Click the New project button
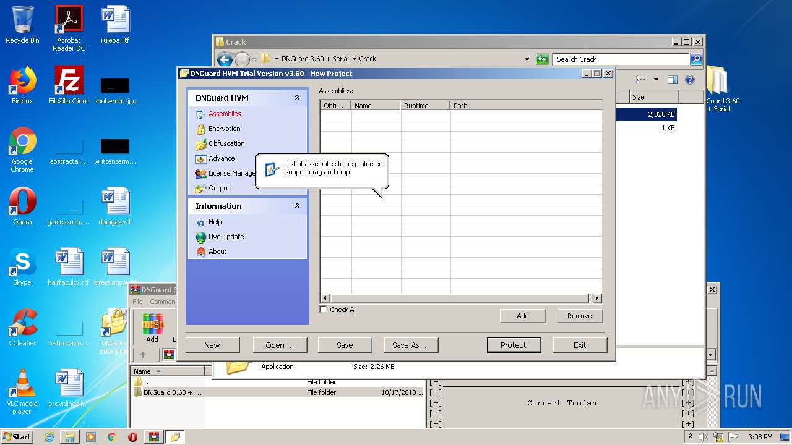Viewport: 792px width, 445px height. point(212,345)
